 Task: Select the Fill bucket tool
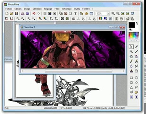pyautogui.click(x=131, y=56)
